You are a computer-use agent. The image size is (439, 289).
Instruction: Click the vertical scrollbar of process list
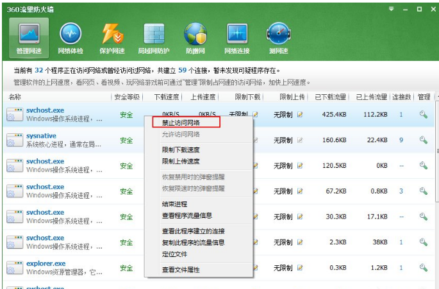point(437,151)
